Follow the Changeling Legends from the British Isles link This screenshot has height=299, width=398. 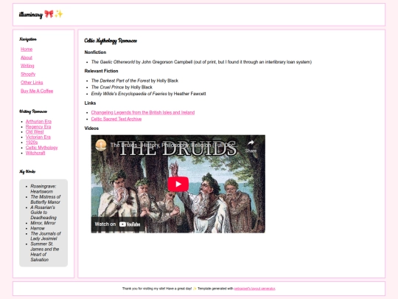click(143, 112)
